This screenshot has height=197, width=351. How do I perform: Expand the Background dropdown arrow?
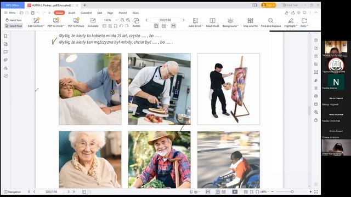coord(237,26)
